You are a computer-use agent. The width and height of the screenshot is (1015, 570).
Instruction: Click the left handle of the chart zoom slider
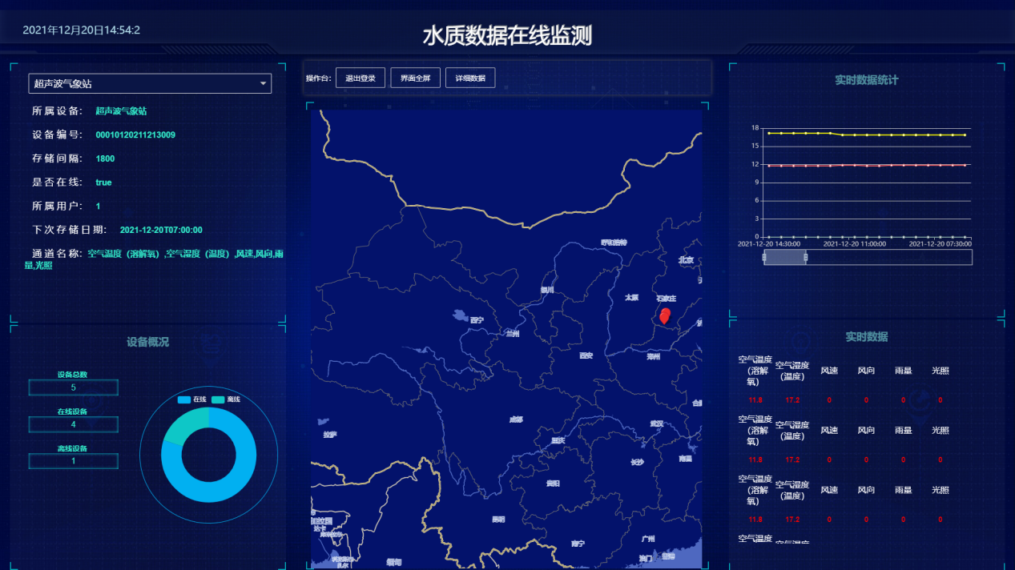tap(764, 257)
